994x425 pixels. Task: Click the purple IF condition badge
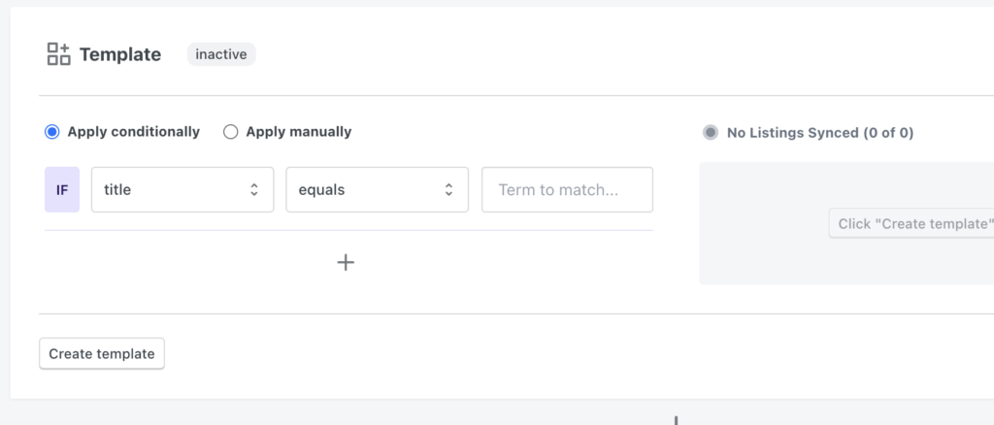tap(62, 189)
